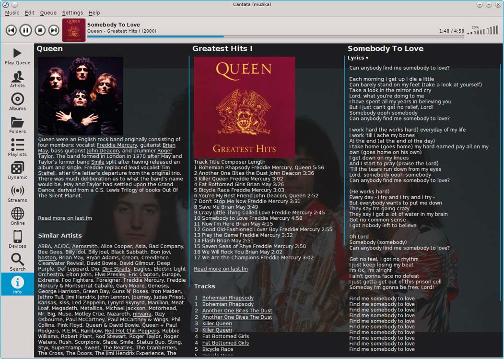Open The Beatles similar artist link
Screen dimensions: 504x359
[117, 348]
